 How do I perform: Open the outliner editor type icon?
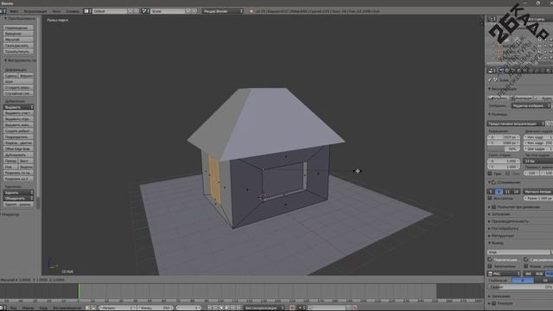click(x=492, y=19)
